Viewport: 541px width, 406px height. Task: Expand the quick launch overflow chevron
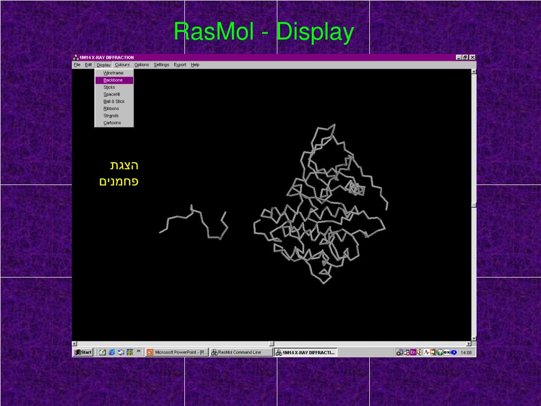coord(139,351)
